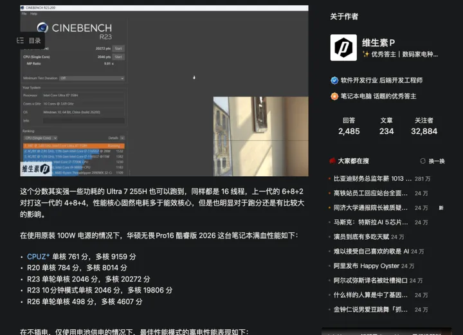
Task: Open trending item 难以接受自己喜欢的歌是 AI
Action: (372, 251)
